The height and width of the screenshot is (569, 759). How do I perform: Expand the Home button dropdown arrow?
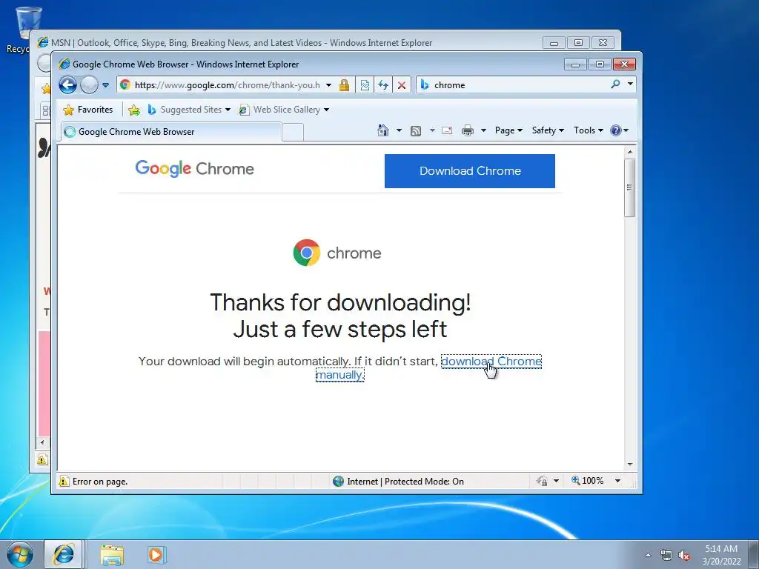click(x=399, y=130)
